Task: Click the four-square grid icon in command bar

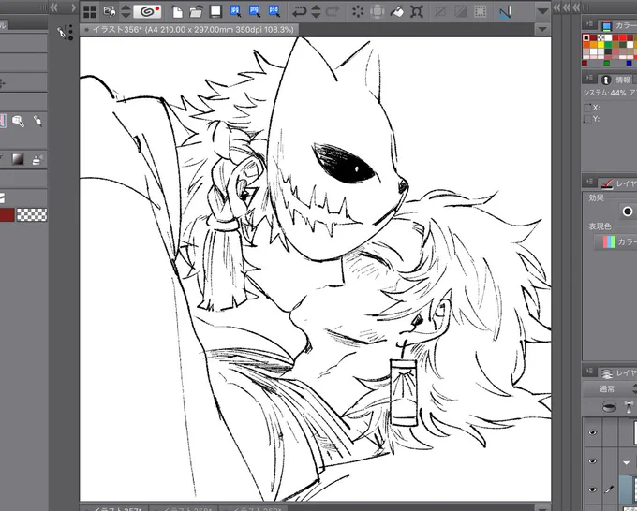Action: pyautogui.click(x=90, y=12)
